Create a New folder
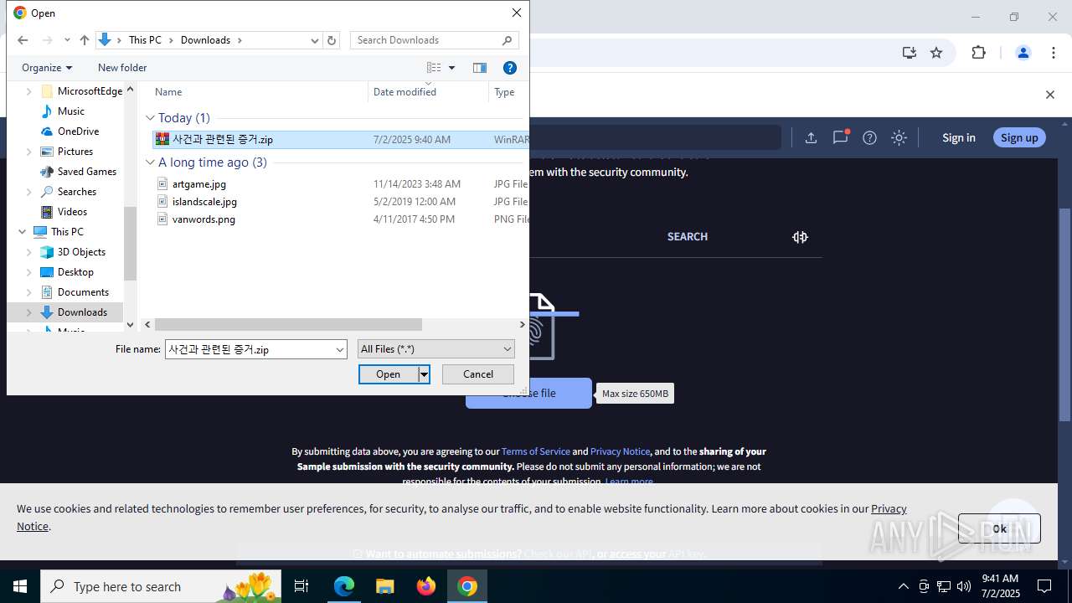 [122, 68]
